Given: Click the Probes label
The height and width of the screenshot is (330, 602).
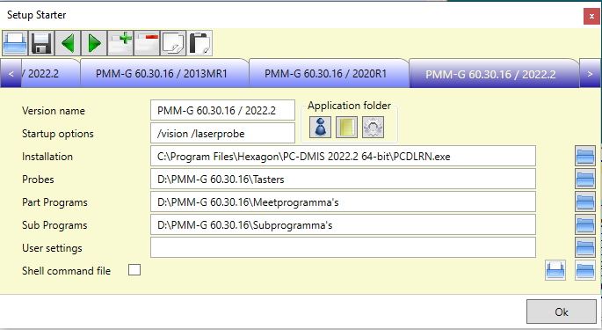Looking at the screenshot, I should coord(38,180).
